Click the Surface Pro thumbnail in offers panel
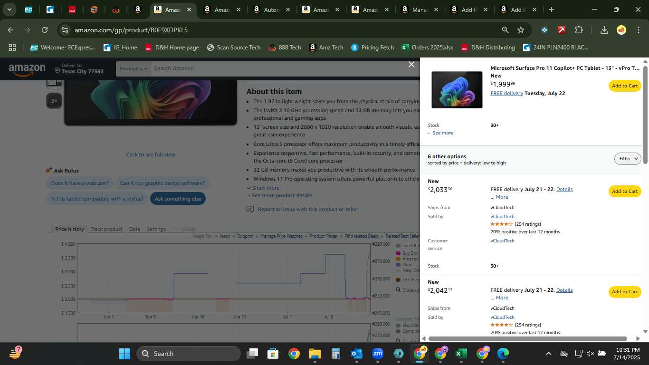This screenshot has height=365, width=649. (x=457, y=90)
